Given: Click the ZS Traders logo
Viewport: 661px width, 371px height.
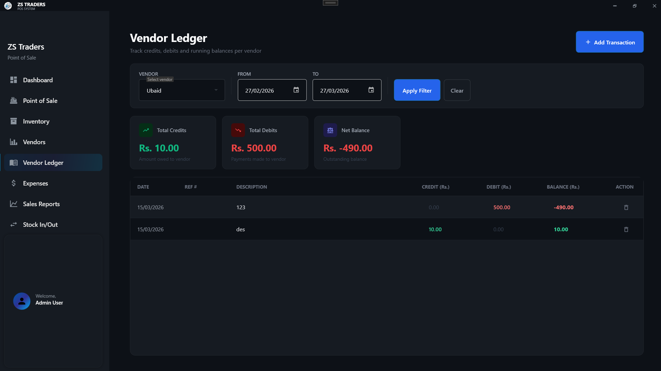Looking at the screenshot, I should click(8, 6).
